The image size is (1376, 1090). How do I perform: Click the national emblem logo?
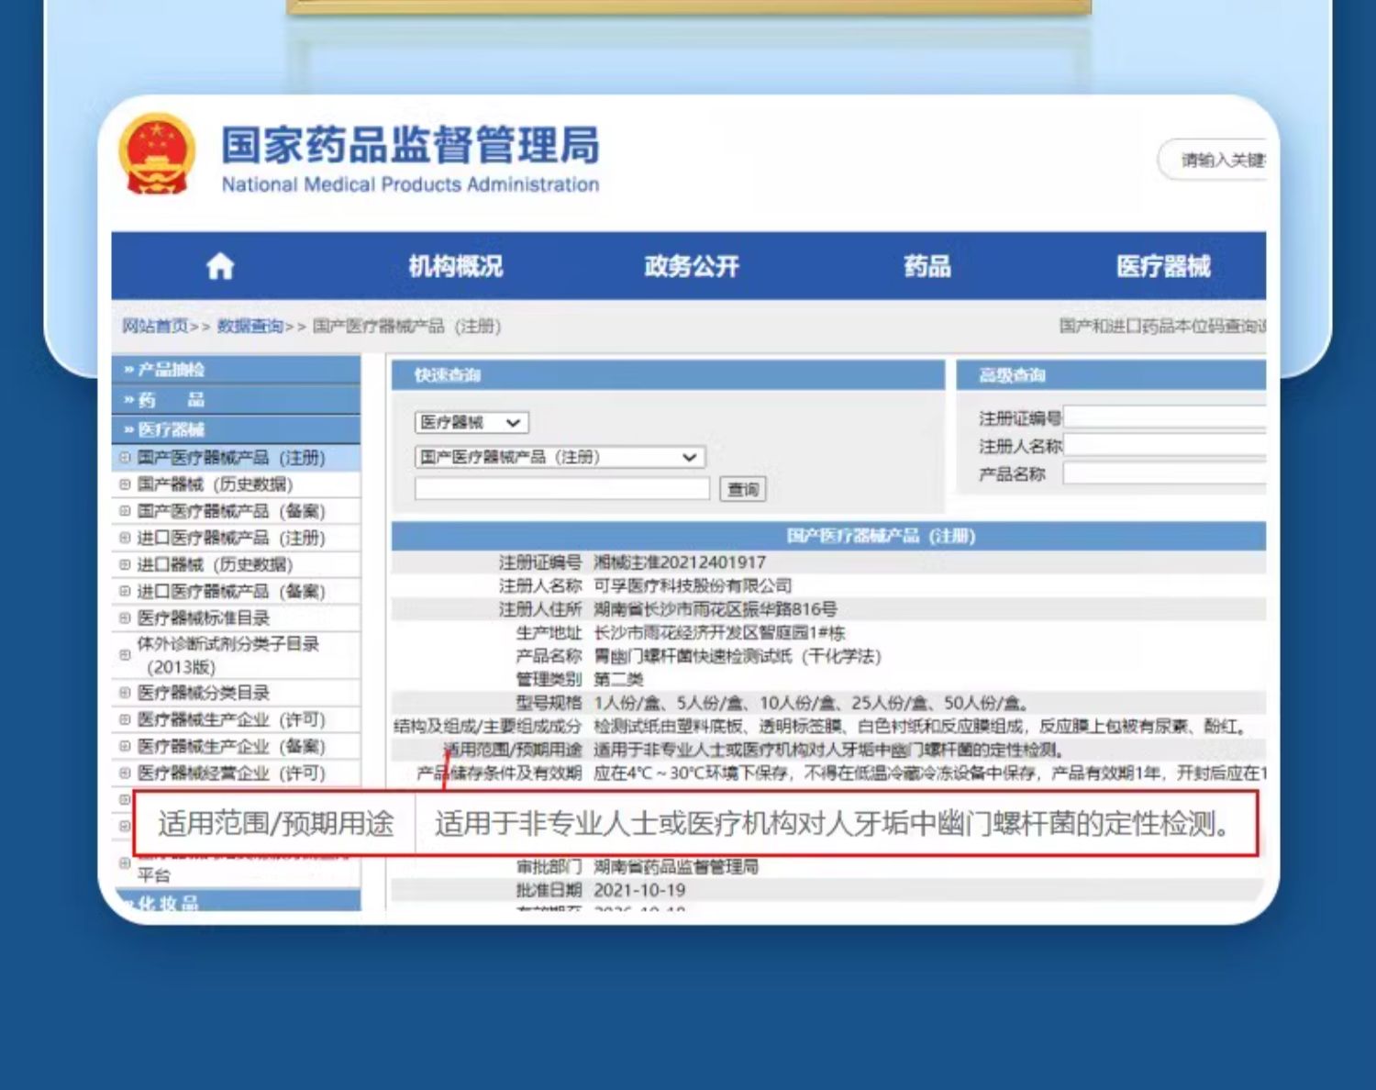(x=157, y=154)
